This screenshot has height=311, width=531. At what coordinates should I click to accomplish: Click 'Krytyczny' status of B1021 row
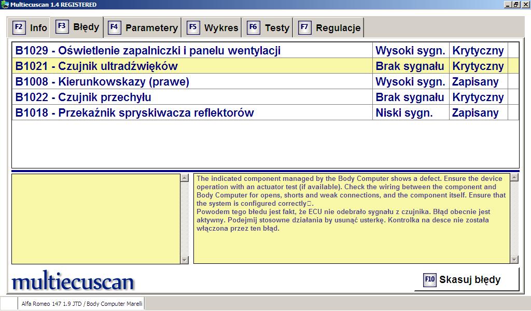(478, 66)
